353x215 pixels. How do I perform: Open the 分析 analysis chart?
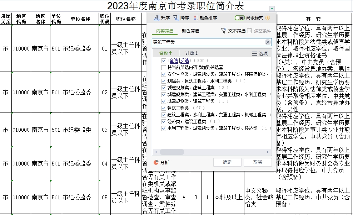coord(161,163)
